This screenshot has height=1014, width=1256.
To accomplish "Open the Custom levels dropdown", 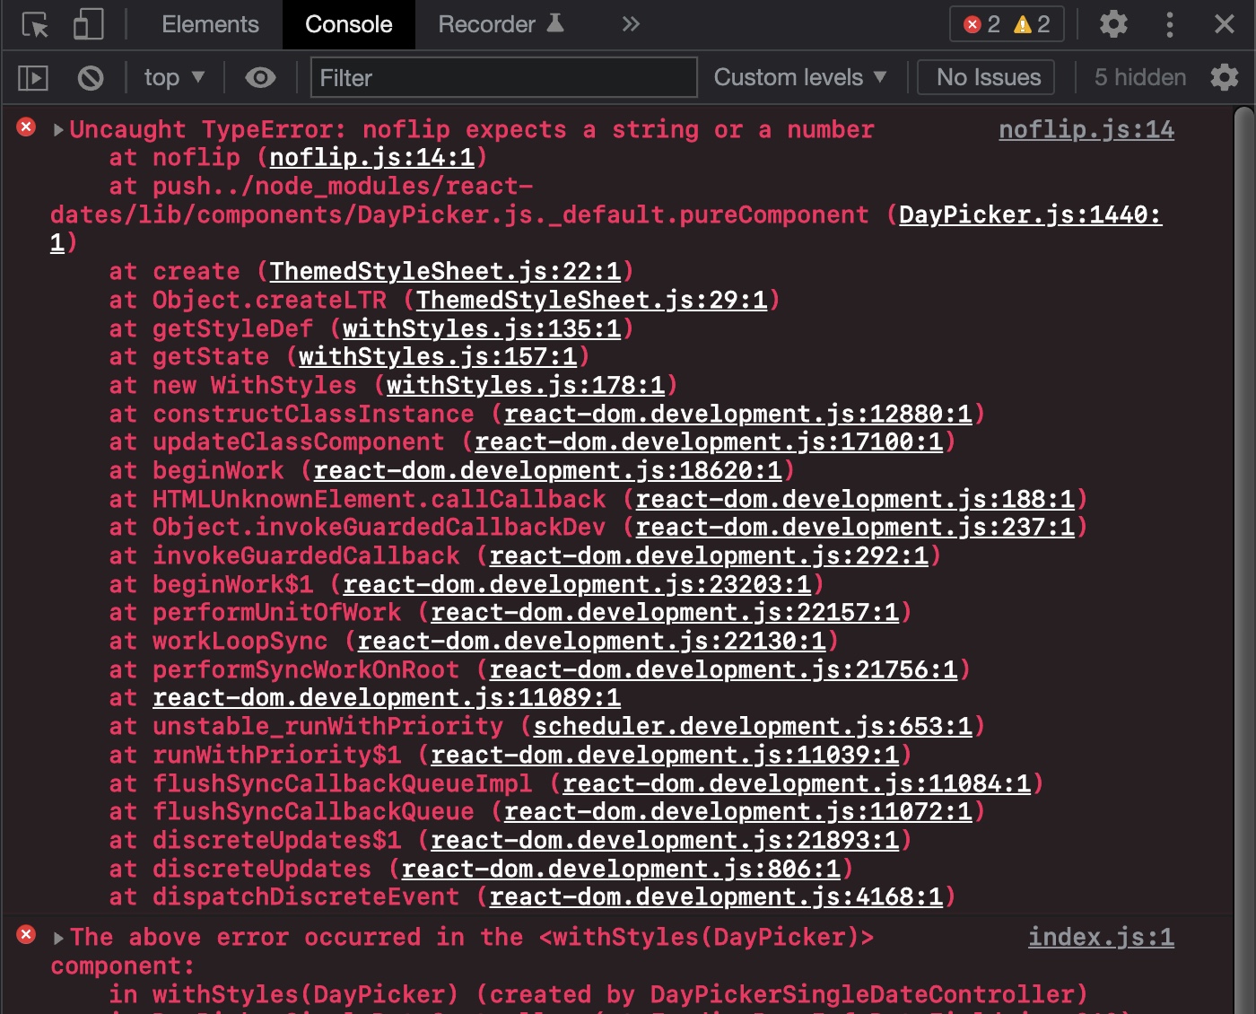I will (799, 78).
